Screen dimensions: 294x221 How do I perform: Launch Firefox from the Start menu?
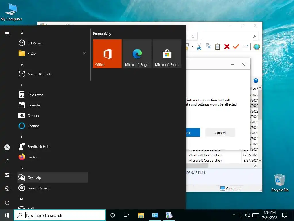point(53,157)
